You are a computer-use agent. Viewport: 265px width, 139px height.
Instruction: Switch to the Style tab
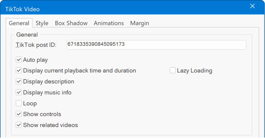42,23
